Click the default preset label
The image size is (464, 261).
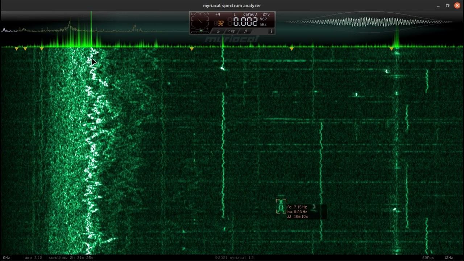click(250, 14)
